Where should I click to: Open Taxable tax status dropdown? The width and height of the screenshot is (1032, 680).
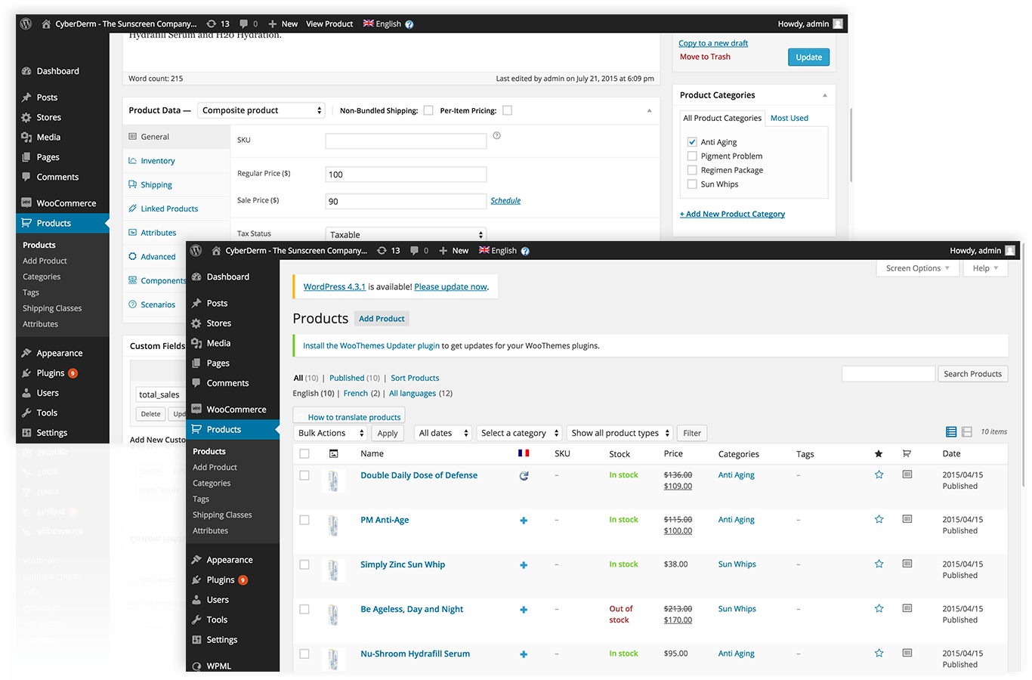pyautogui.click(x=406, y=235)
